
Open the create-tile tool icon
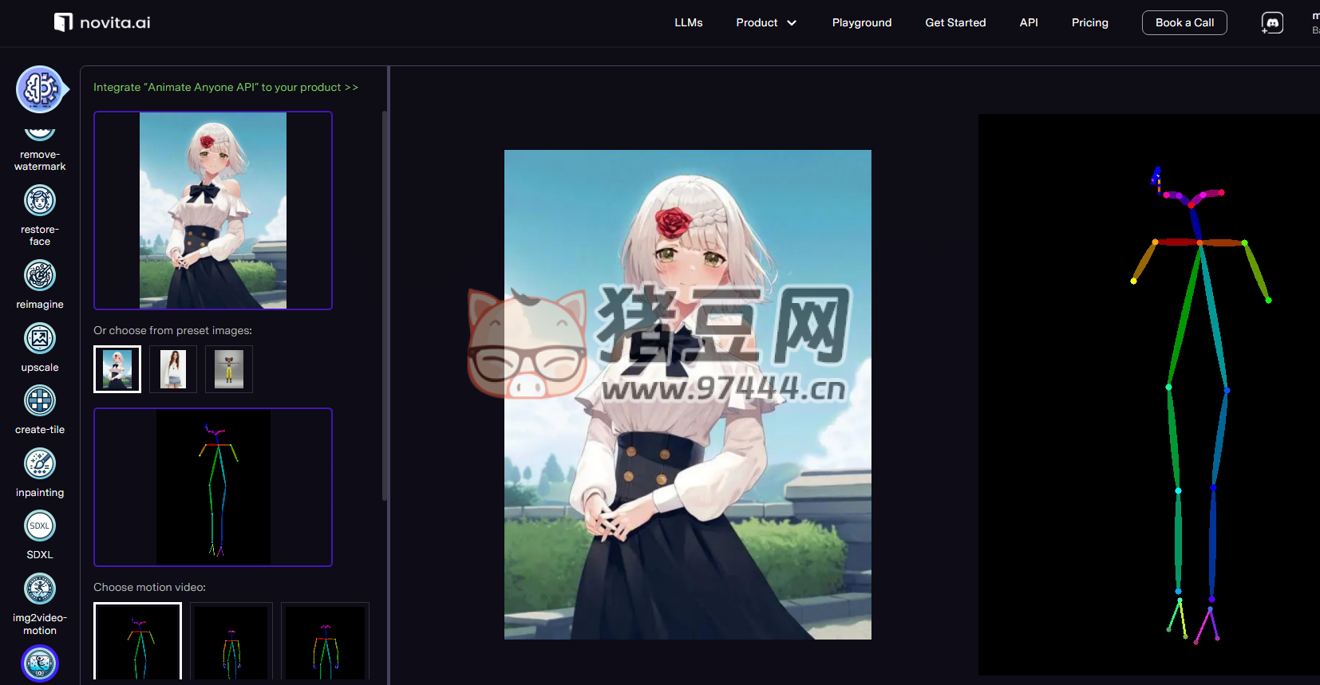pos(40,400)
